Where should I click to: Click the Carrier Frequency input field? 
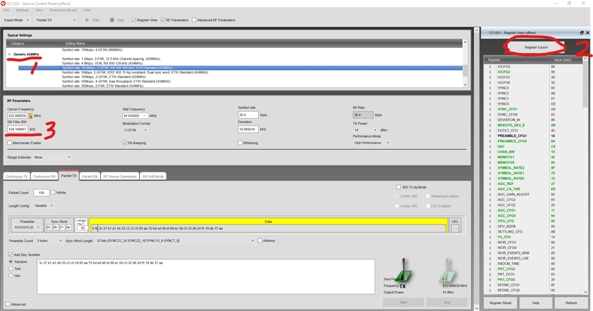tap(18, 116)
